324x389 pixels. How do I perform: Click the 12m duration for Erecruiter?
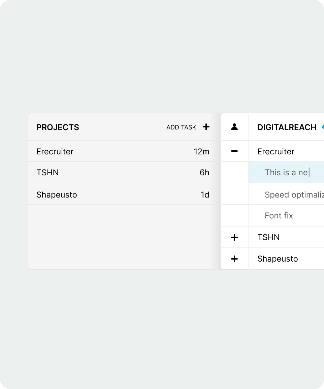pos(201,152)
